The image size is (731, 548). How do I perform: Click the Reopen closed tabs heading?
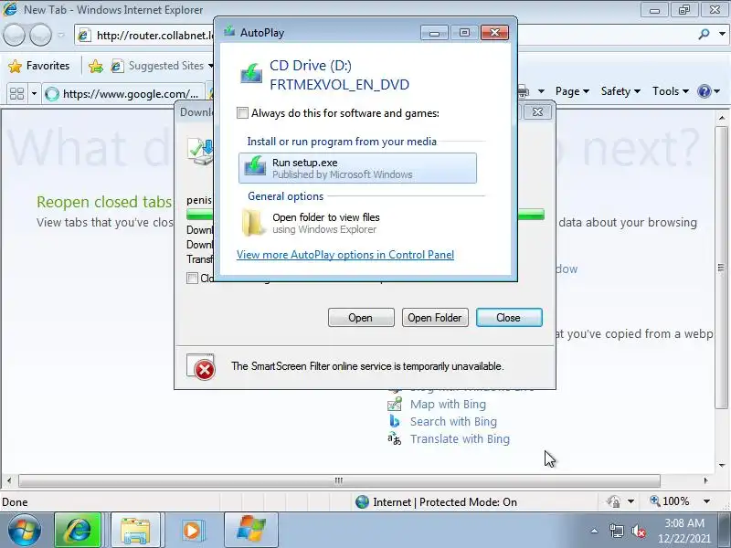tap(104, 202)
